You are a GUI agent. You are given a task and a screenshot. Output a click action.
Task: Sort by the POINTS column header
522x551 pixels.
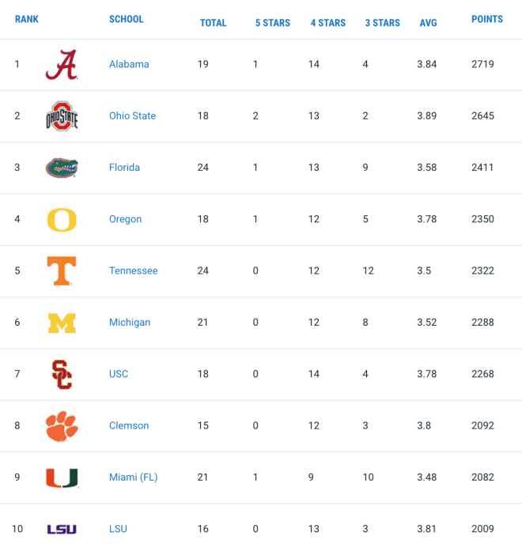487,19
